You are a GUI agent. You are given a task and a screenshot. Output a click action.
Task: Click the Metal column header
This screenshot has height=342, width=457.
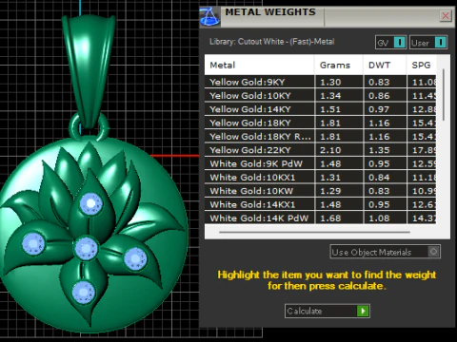coord(259,65)
